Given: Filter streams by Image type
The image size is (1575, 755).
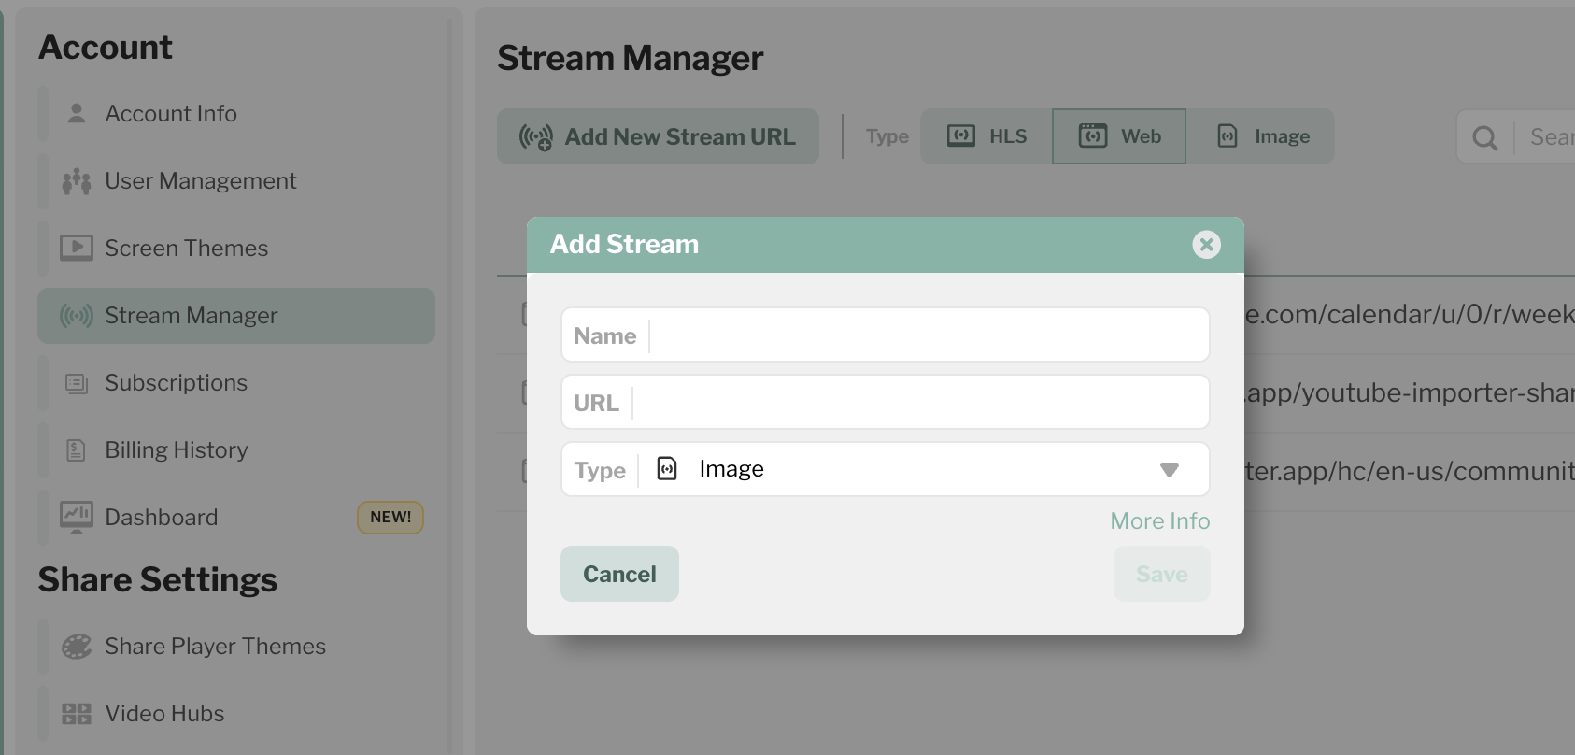Looking at the screenshot, I should click(x=1260, y=136).
